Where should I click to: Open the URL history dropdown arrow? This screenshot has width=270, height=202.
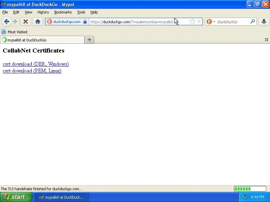pos(199,22)
